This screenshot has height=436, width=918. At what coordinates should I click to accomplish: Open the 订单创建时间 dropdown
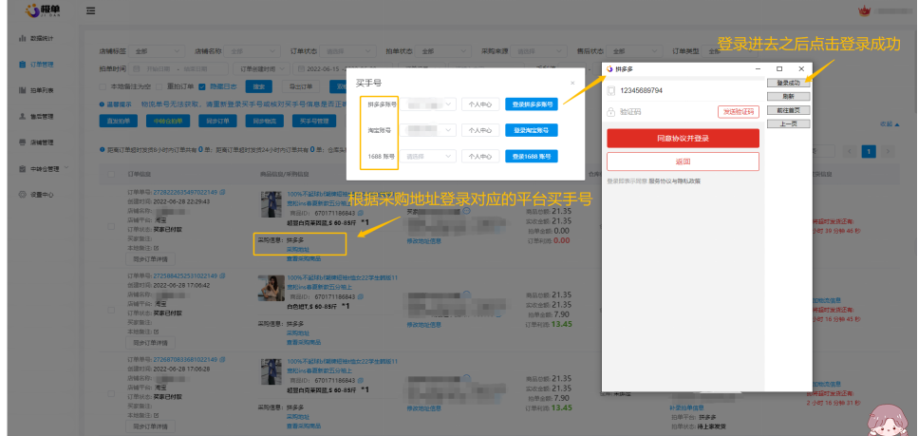(x=262, y=68)
